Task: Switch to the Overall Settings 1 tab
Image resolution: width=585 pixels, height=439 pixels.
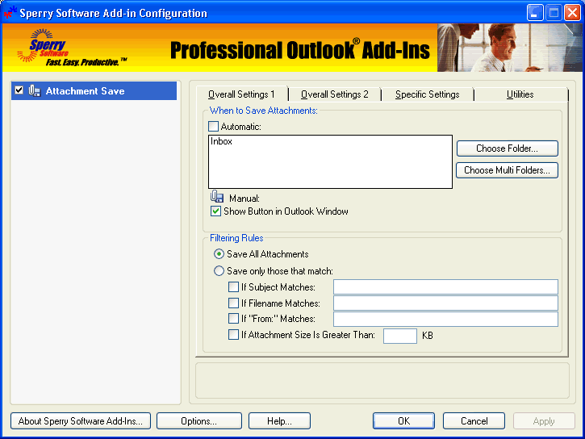Action: click(x=241, y=94)
